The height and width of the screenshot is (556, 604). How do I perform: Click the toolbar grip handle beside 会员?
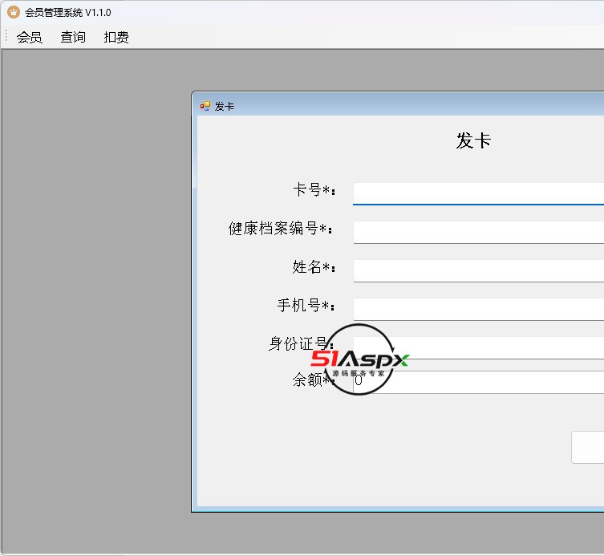pos(6,35)
